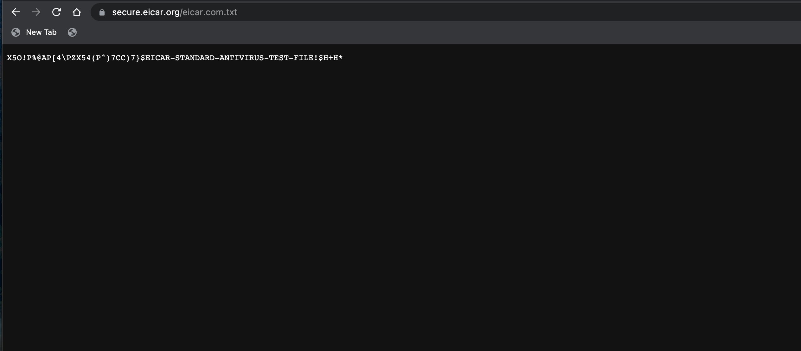
Task: View site information via the lock icon
Action: (x=102, y=12)
